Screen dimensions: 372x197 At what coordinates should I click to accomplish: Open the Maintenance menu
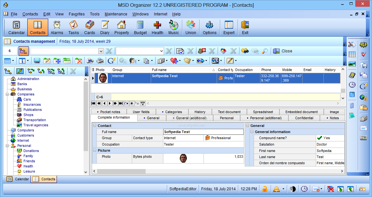tap(116, 14)
